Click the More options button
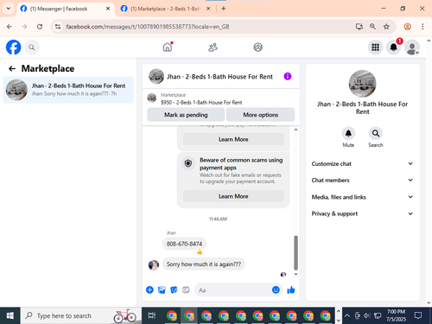The width and height of the screenshot is (432, 324). (261, 115)
